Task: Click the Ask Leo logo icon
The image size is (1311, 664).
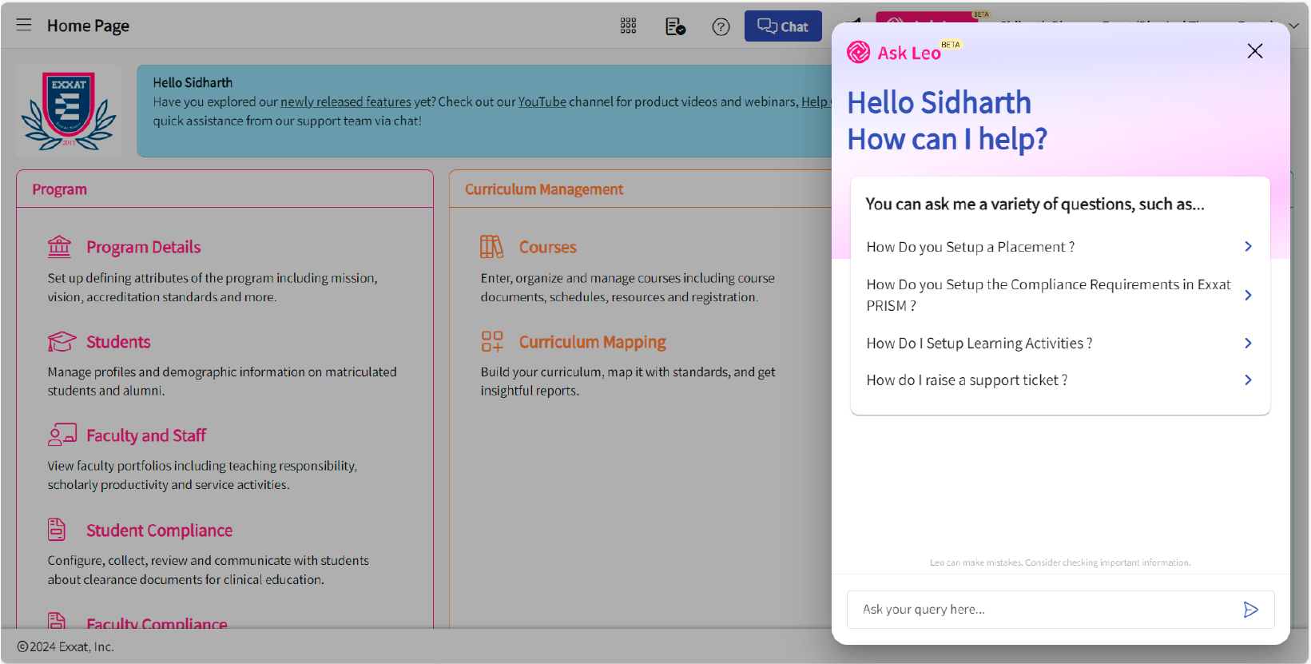Action: tap(858, 52)
